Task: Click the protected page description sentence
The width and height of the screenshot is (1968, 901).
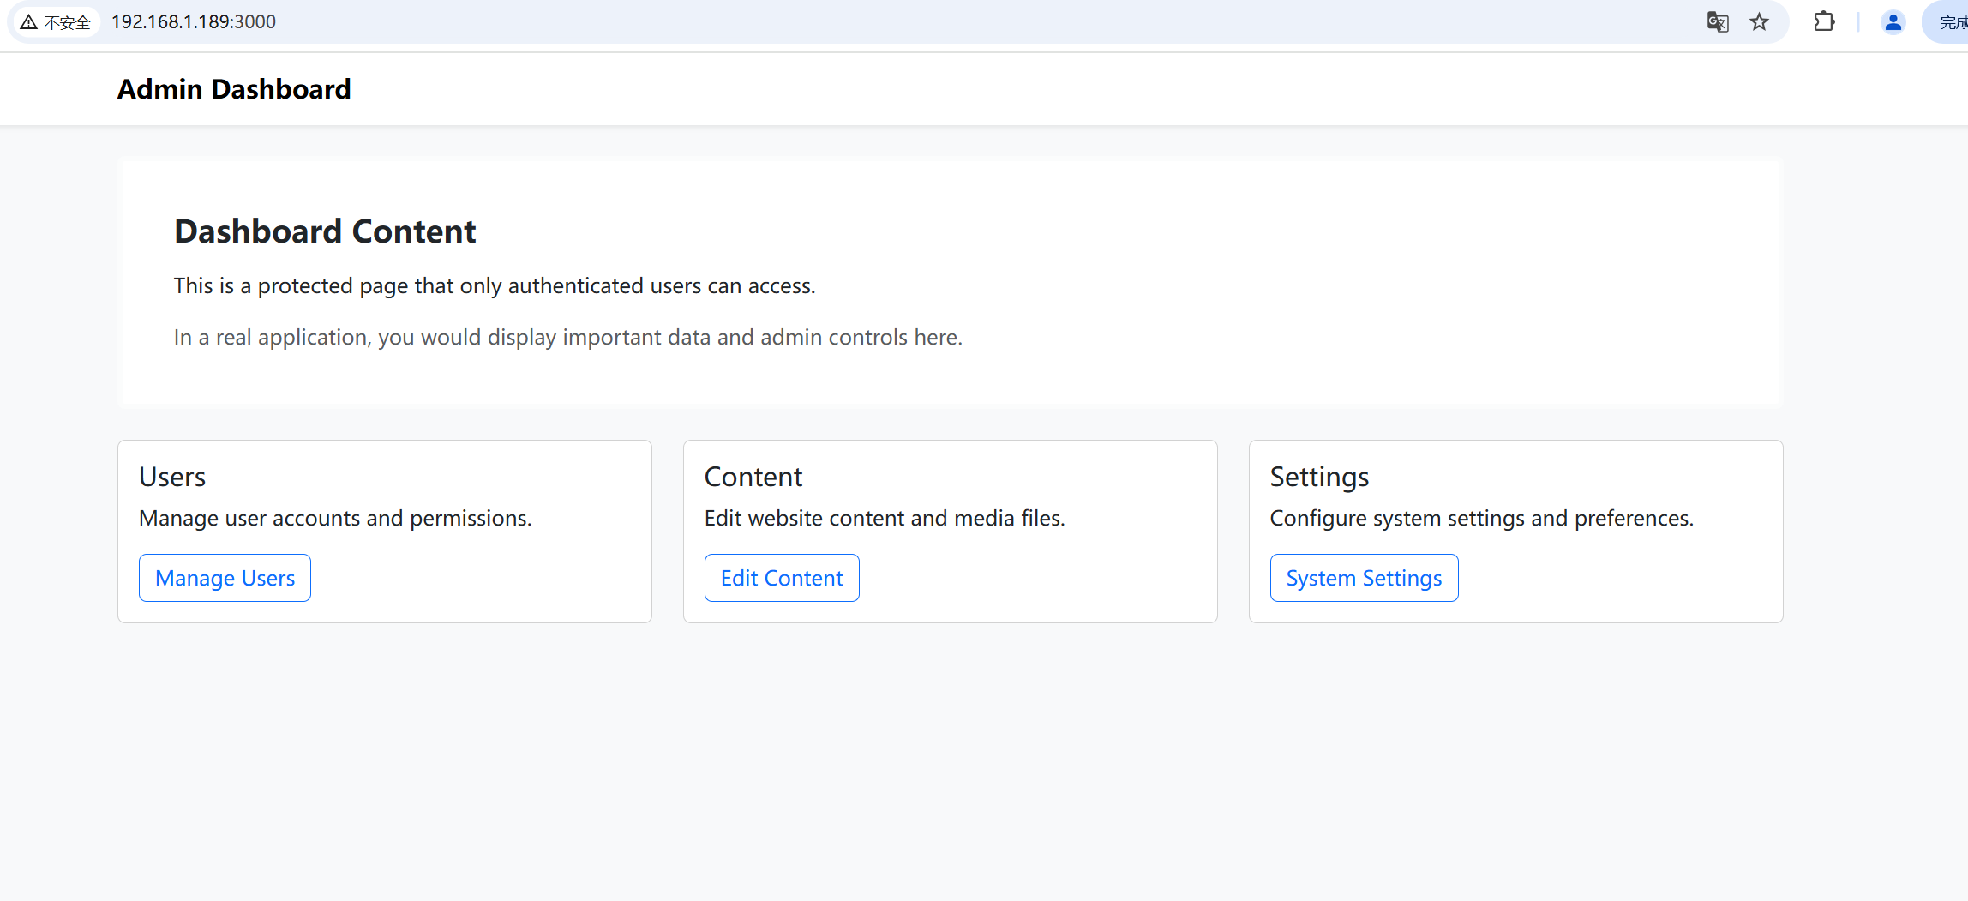Action: (495, 285)
